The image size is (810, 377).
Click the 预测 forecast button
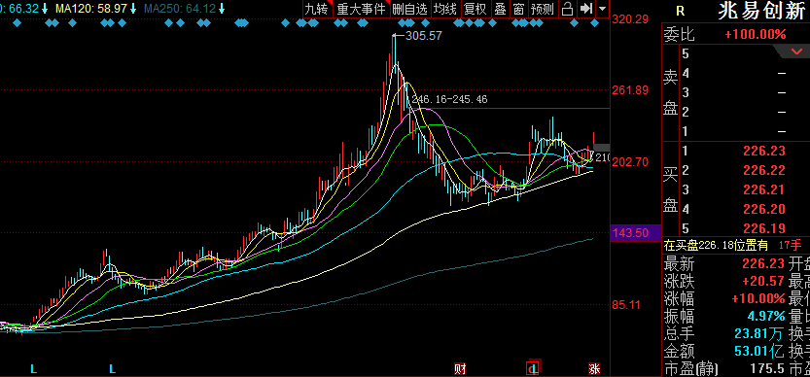(x=543, y=9)
